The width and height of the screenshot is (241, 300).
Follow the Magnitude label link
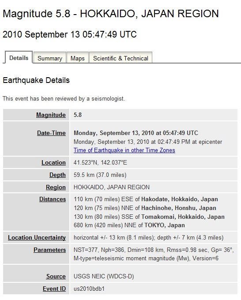point(51,115)
